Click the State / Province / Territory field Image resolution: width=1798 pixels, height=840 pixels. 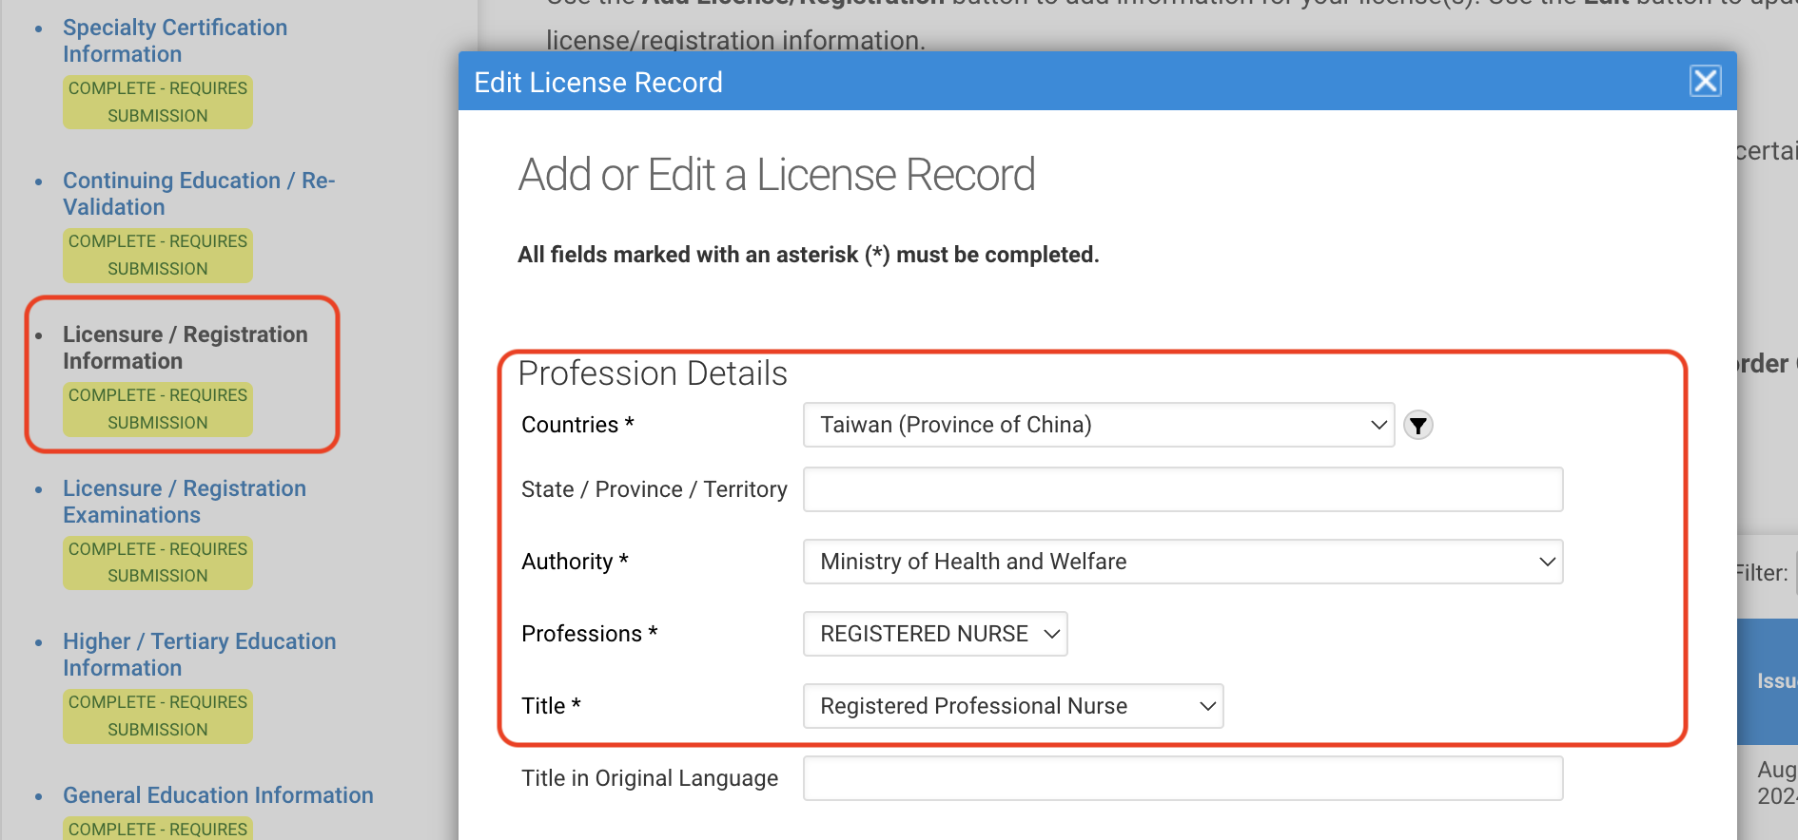(x=1182, y=489)
